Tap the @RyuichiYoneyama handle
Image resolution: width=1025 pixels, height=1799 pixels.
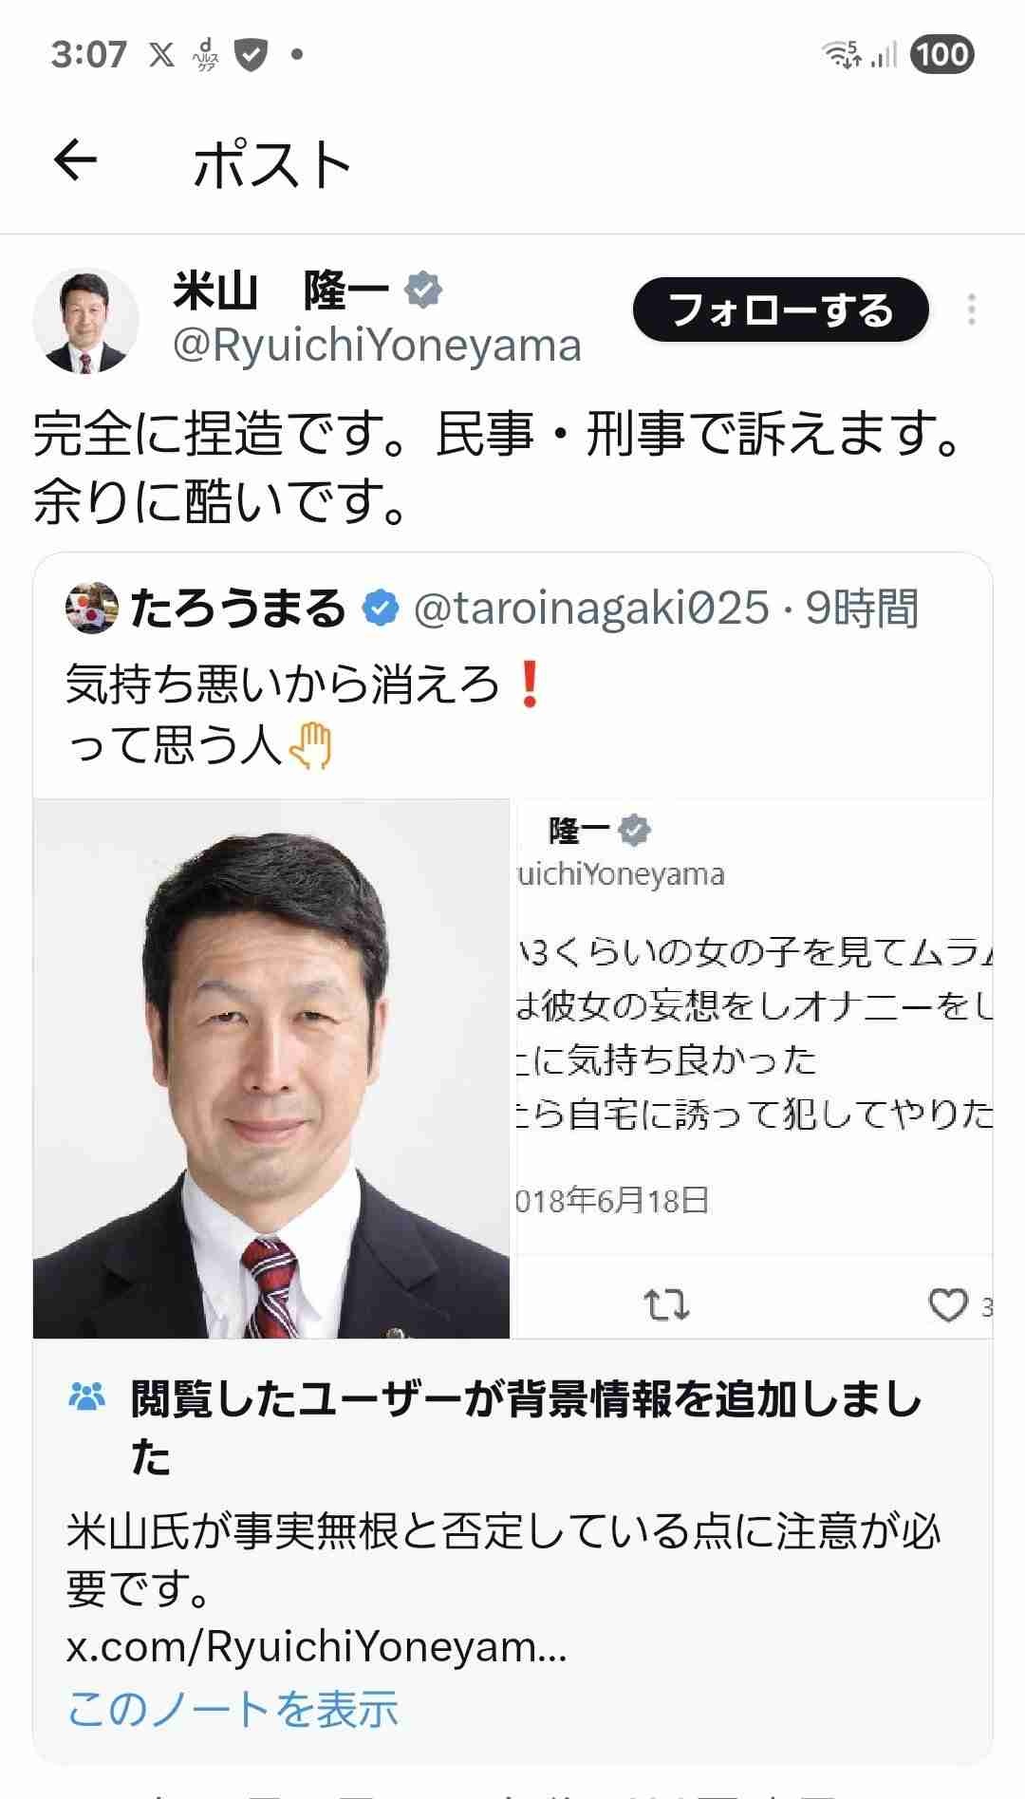pyautogui.click(x=376, y=347)
